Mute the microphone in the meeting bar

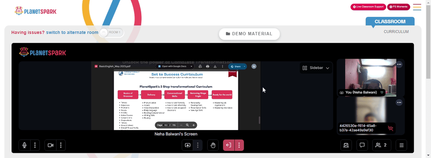point(25,146)
